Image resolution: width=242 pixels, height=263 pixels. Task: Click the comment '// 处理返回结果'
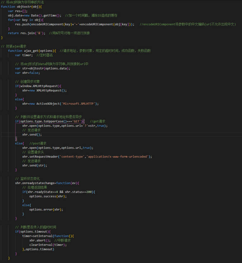[x=35, y=187]
